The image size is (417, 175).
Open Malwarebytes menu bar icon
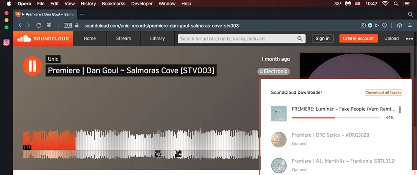click(x=348, y=4)
